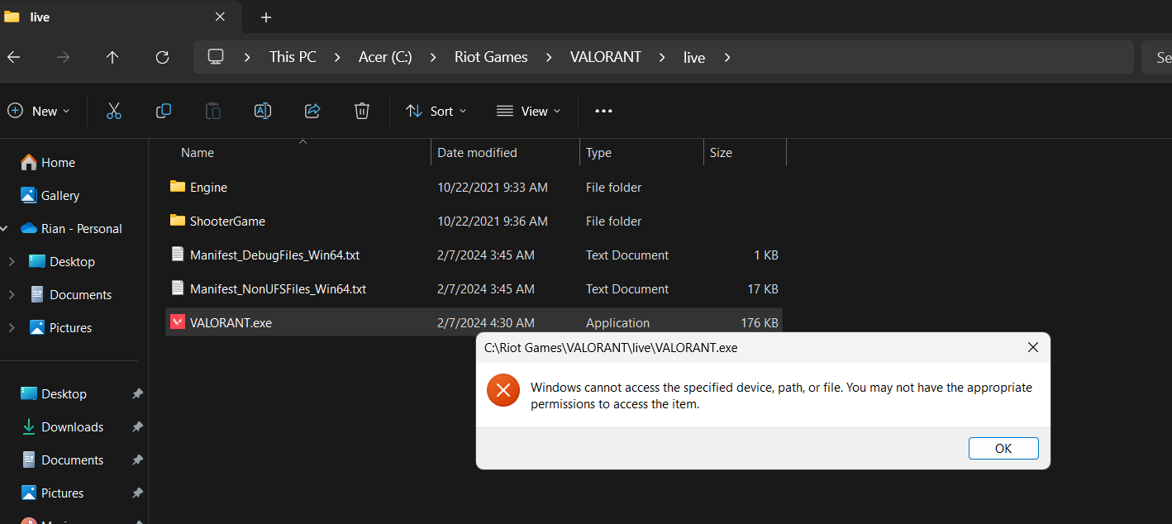
Task: Open the View layout dropdown
Action: point(529,111)
